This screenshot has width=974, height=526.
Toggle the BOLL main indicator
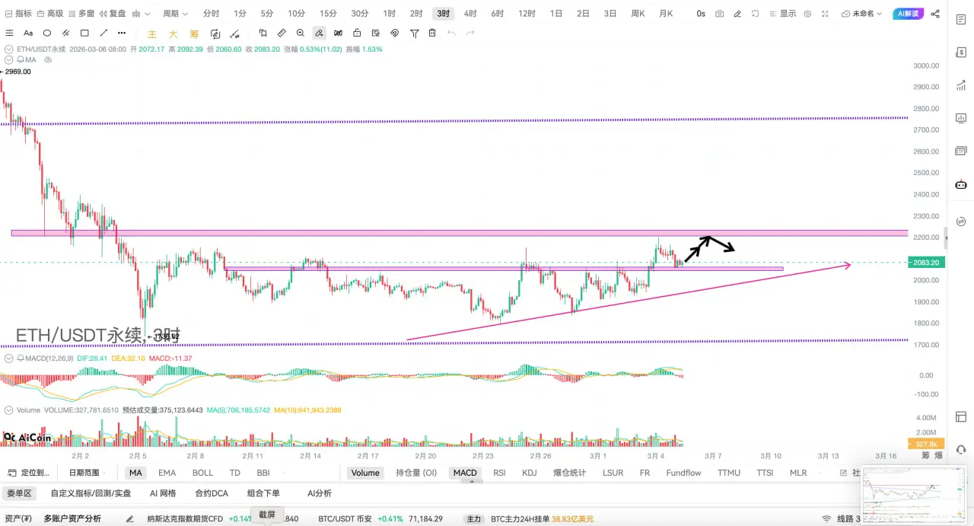click(202, 473)
